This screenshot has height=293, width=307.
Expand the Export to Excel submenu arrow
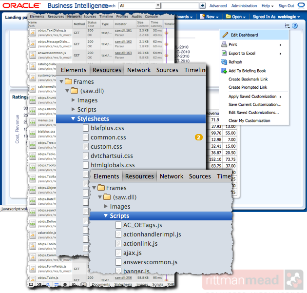pos(280,54)
